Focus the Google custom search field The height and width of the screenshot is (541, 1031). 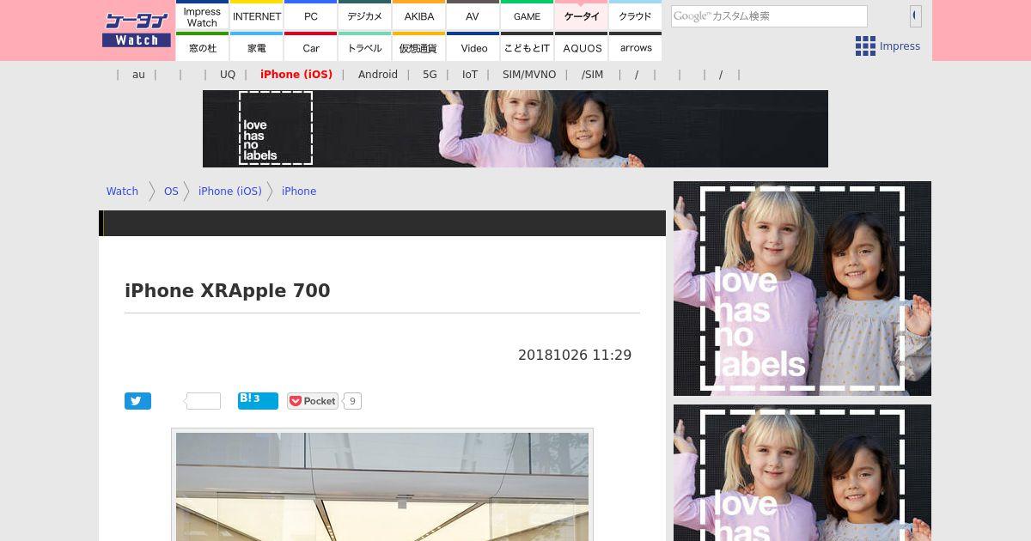coord(769,16)
